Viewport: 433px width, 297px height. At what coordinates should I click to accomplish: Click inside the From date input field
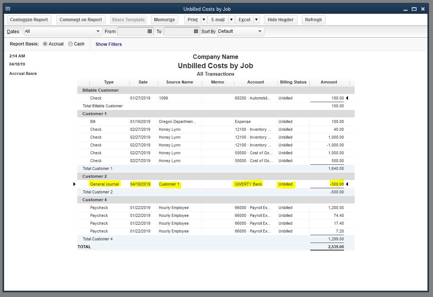point(131,32)
